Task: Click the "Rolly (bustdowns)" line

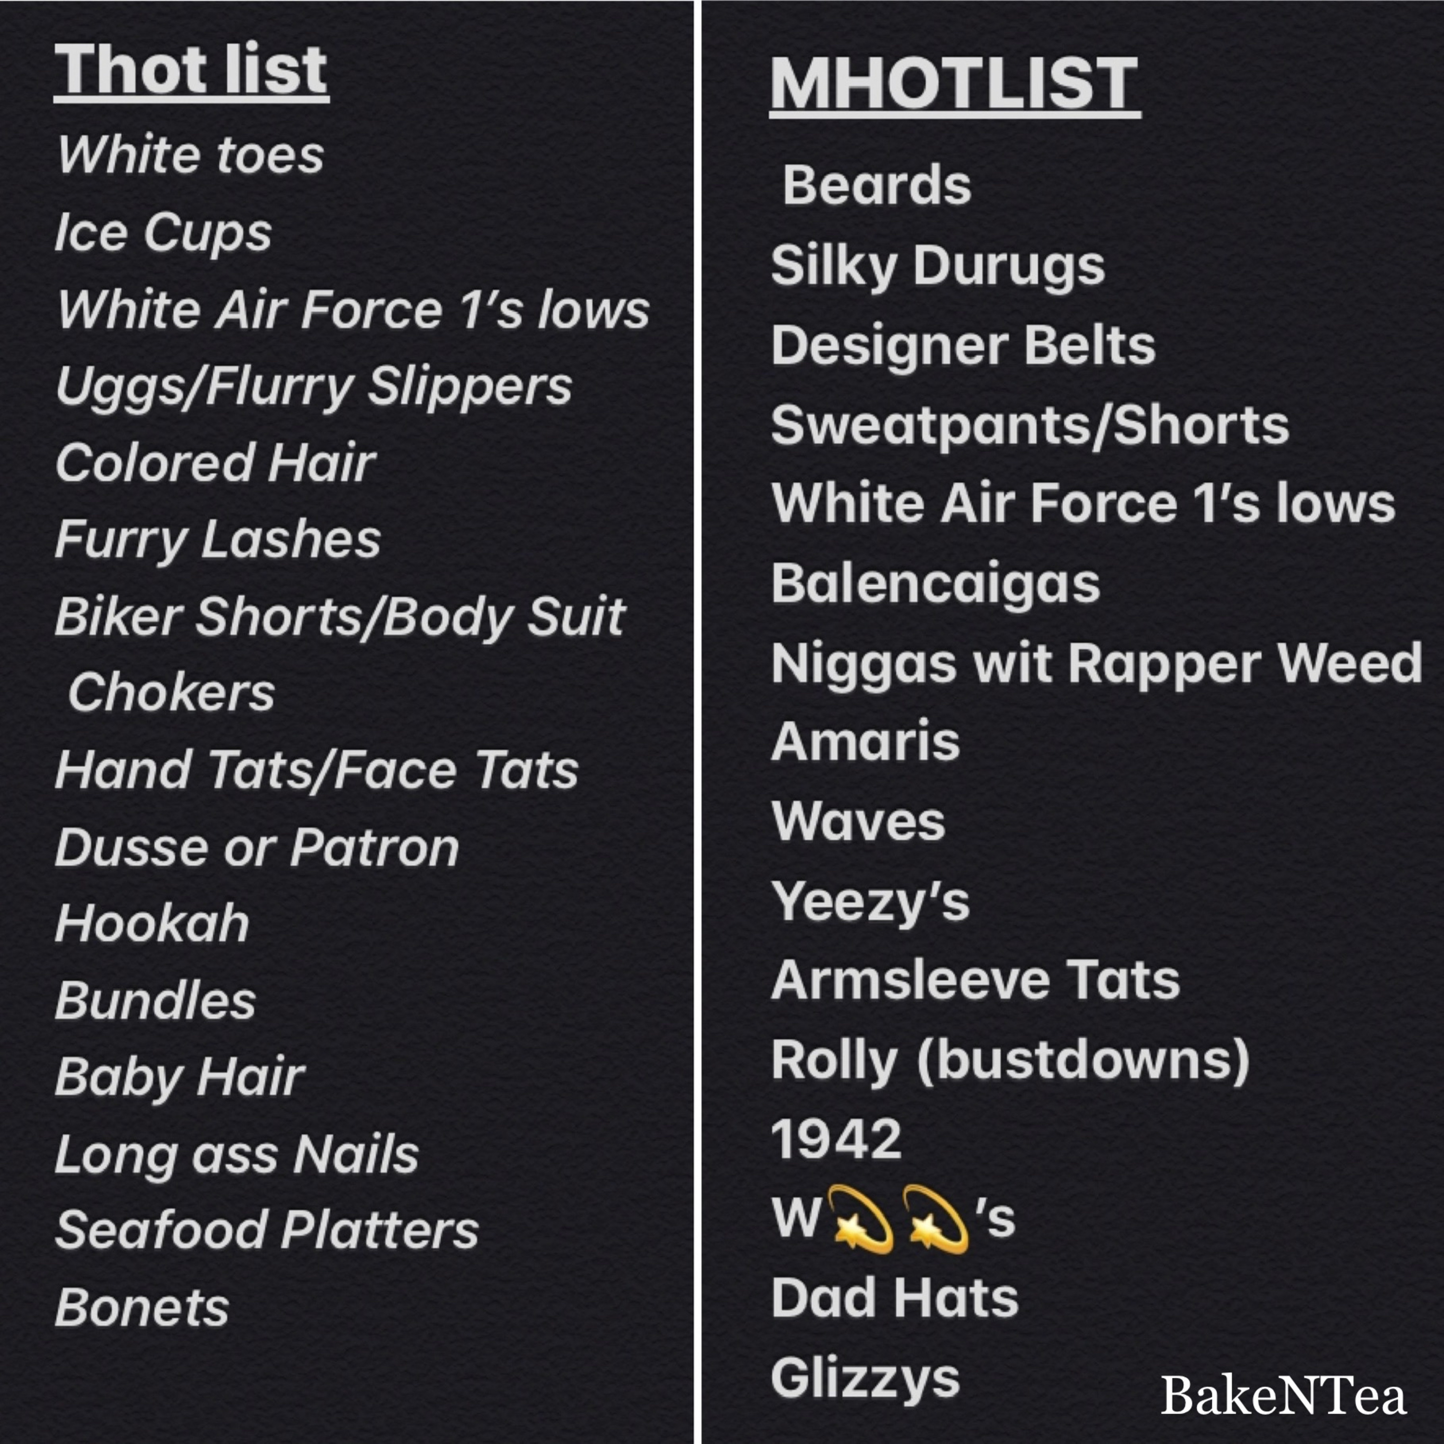Action: pyautogui.click(x=1010, y=1060)
